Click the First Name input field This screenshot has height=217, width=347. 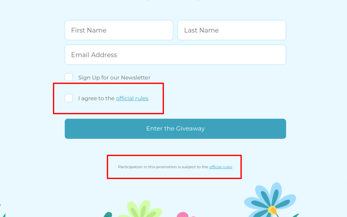119,30
